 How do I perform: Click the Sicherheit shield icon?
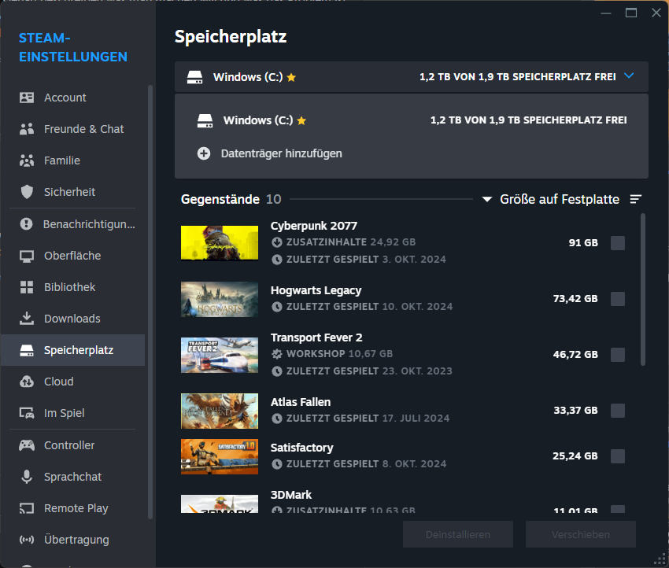click(x=27, y=192)
